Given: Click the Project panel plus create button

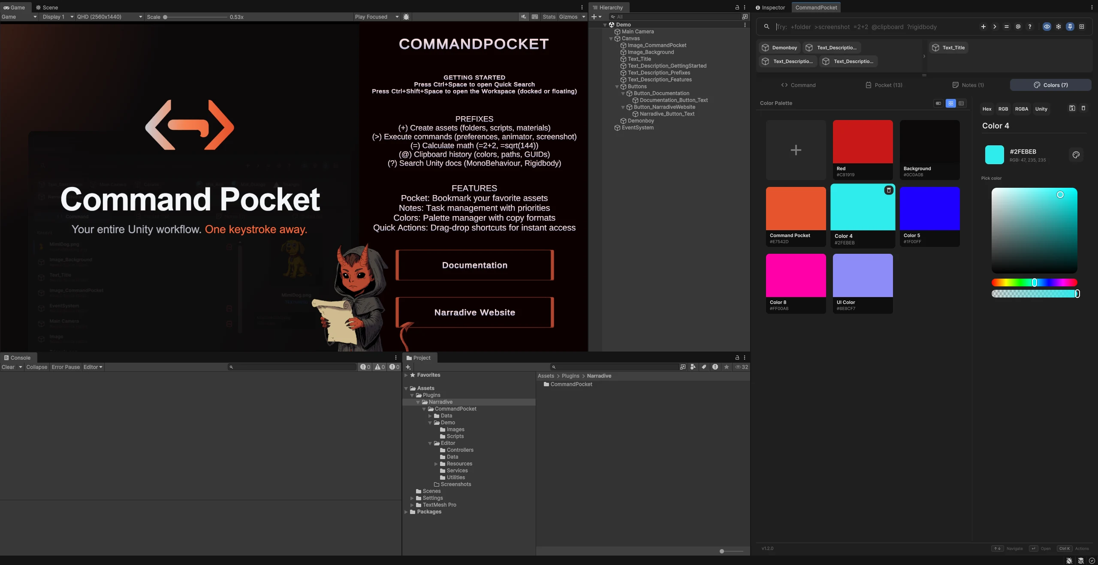Looking at the screenshot, I should coord(408,367).
